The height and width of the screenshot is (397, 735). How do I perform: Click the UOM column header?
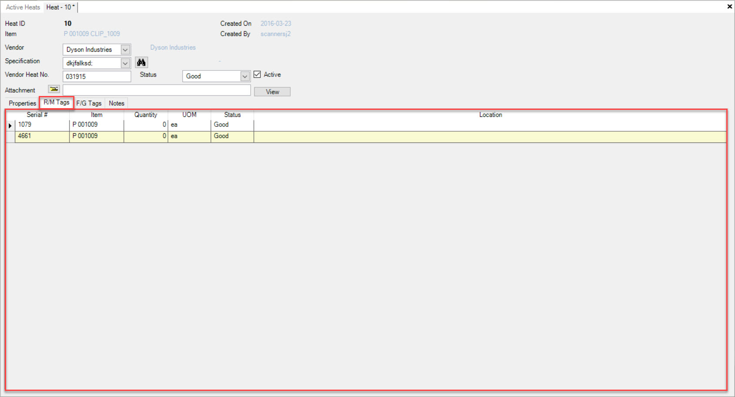point(189,115)
